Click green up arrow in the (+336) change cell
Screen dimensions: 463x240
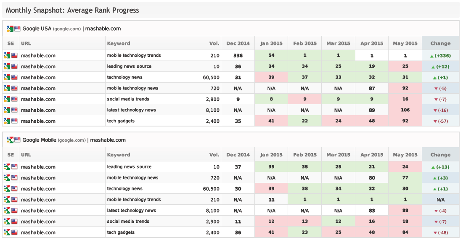[431, 55]
